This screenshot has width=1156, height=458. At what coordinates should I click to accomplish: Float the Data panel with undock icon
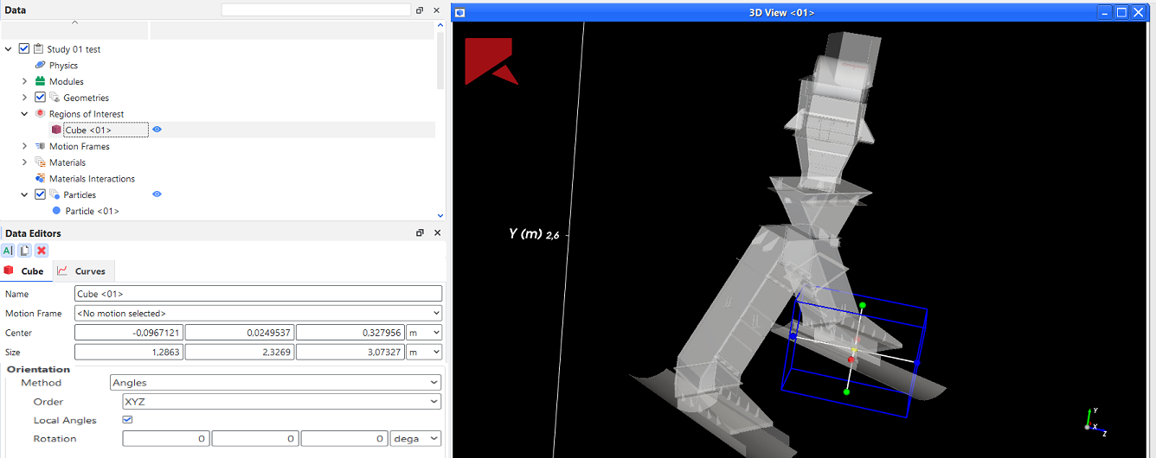click(x=420, y=10)
